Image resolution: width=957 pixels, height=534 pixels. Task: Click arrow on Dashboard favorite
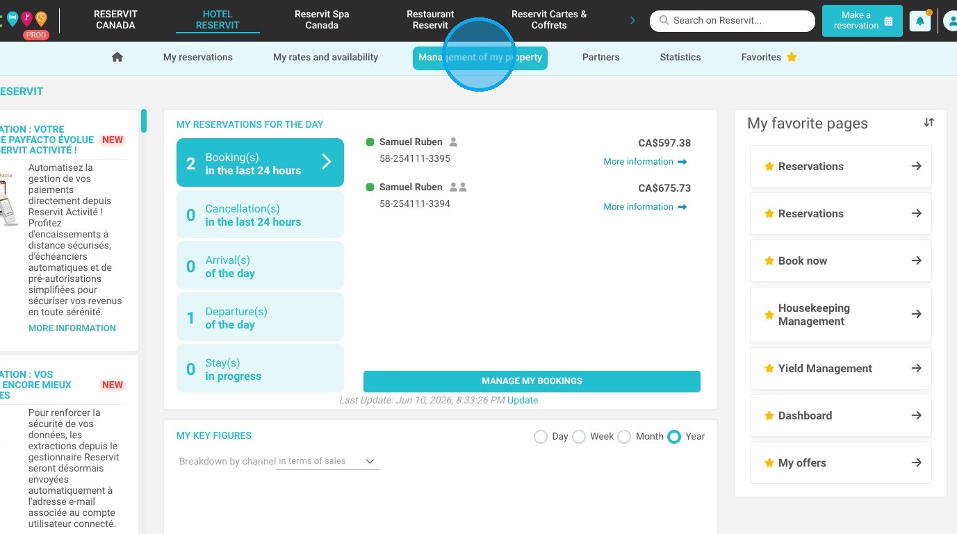[x=917, y=415]
